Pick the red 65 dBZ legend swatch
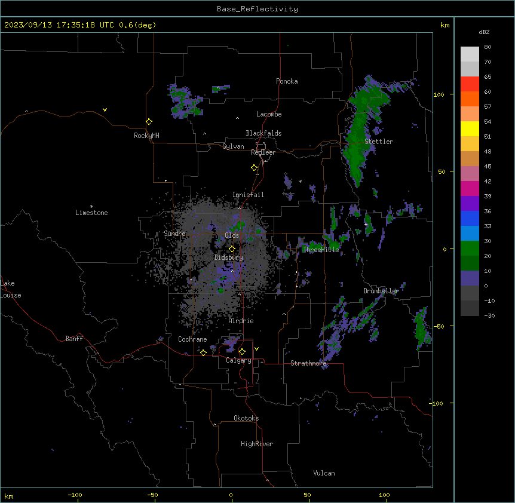Screen dimensions: 515x503 coord(470,84)
